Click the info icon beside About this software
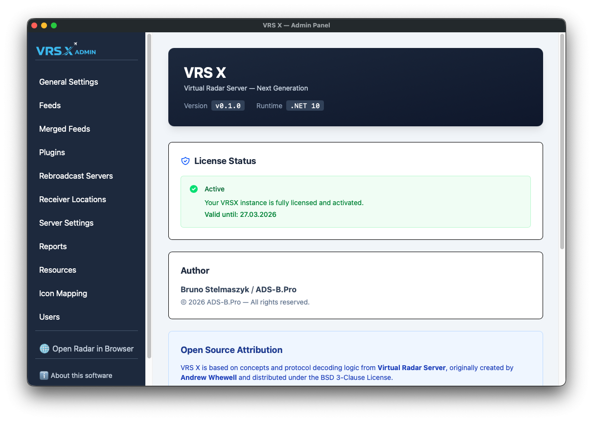Image resolution: width=593 pixels, height=422 pixels. tap(44, 375)
